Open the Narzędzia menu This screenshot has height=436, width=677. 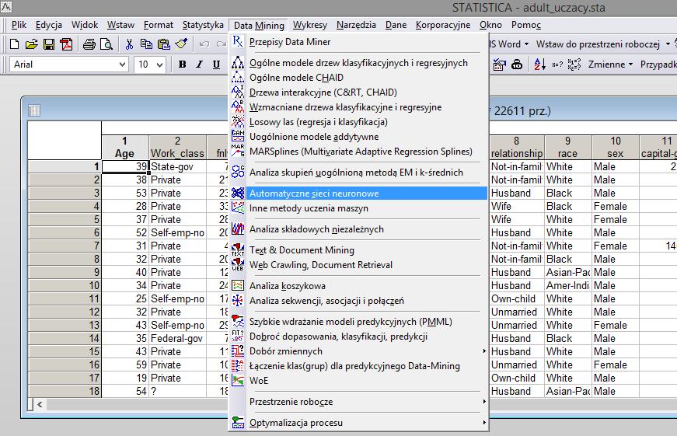click(356, 25)
